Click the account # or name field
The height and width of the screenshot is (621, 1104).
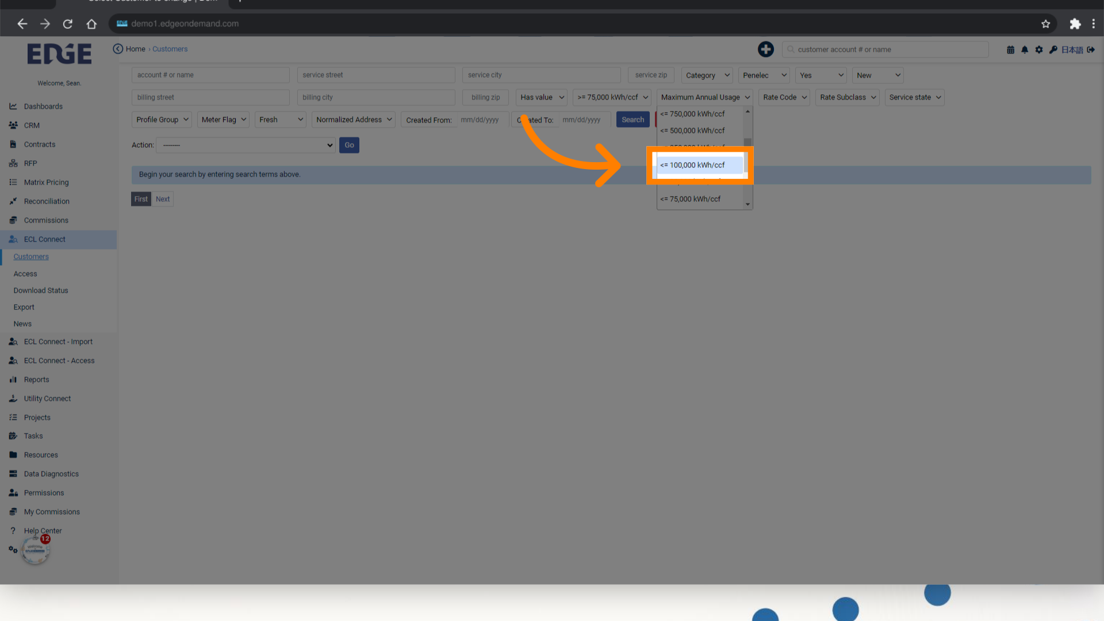click(x=210, y=75)
